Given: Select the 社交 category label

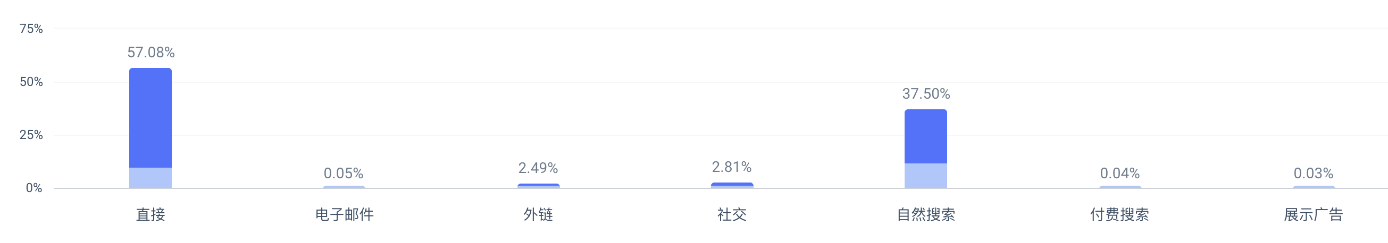Looking at the screenshot, I should 732,215.
